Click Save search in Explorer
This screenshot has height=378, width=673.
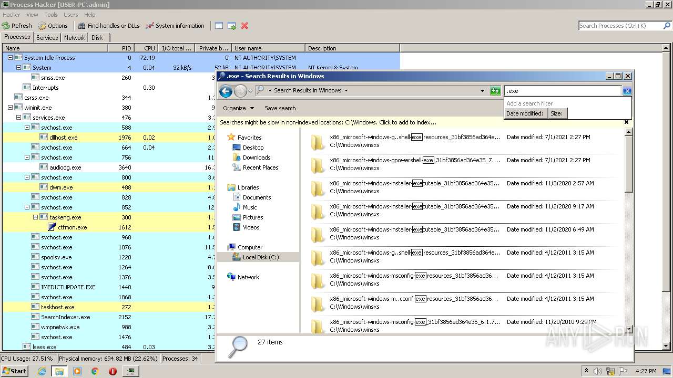click(280, 108)
